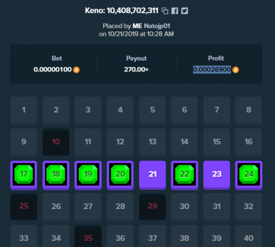The image size is (275, 247).
Task: Choose tile 26
Action: tap(56, 206)
